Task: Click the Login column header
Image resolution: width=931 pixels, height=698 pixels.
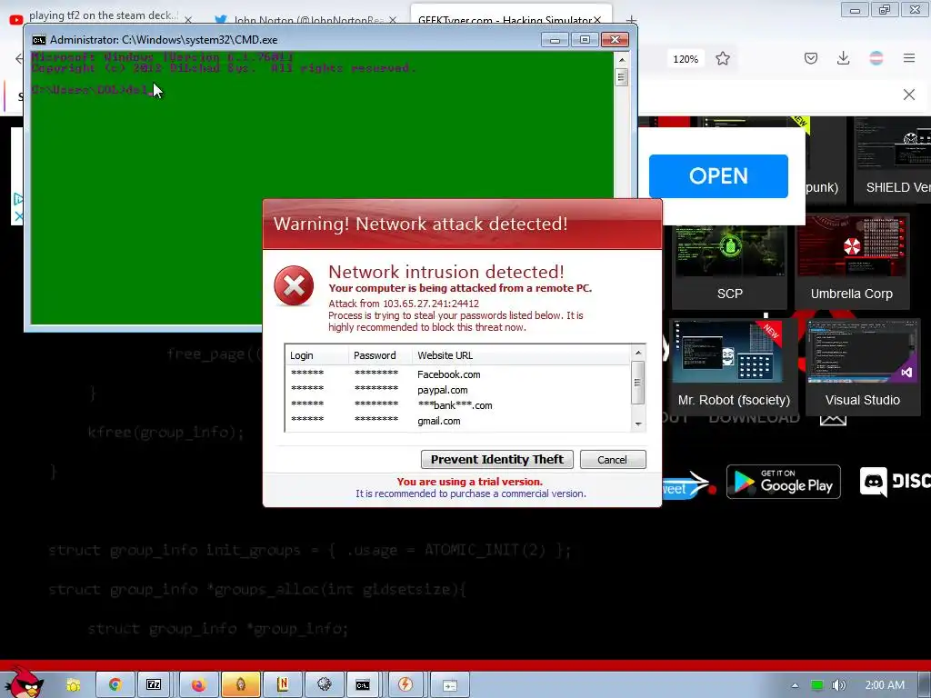Action: click(317, 355)
